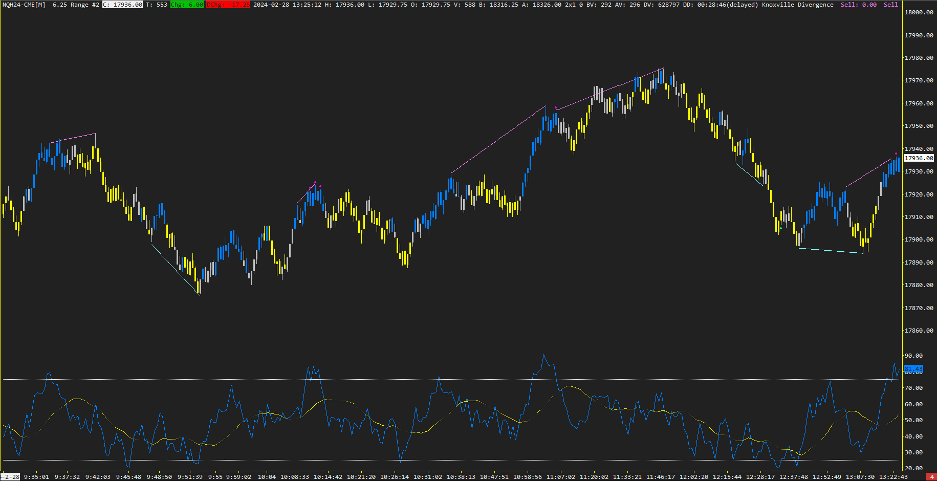Click the highlighted -2-28 date label

pyautogui.click(x=10, y=477)
